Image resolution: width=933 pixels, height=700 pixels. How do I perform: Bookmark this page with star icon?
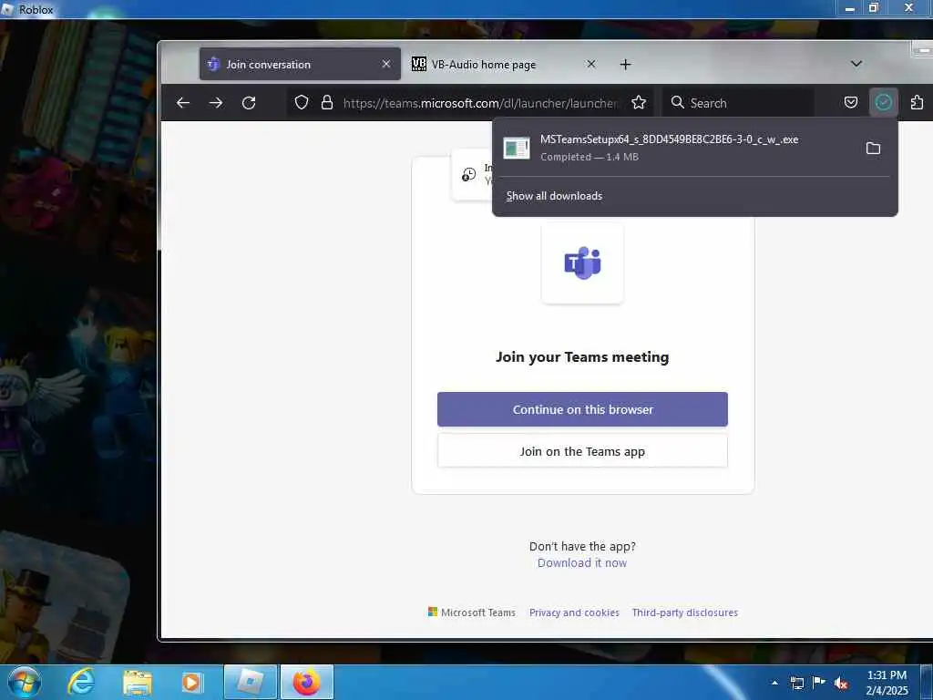639,103
